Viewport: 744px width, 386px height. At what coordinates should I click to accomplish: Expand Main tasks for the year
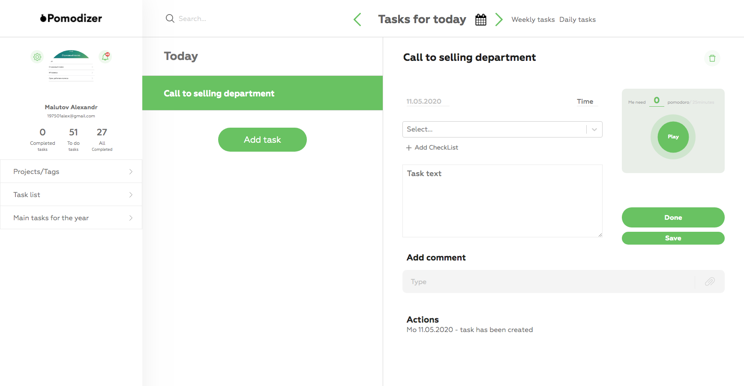(x=71, y=218)
